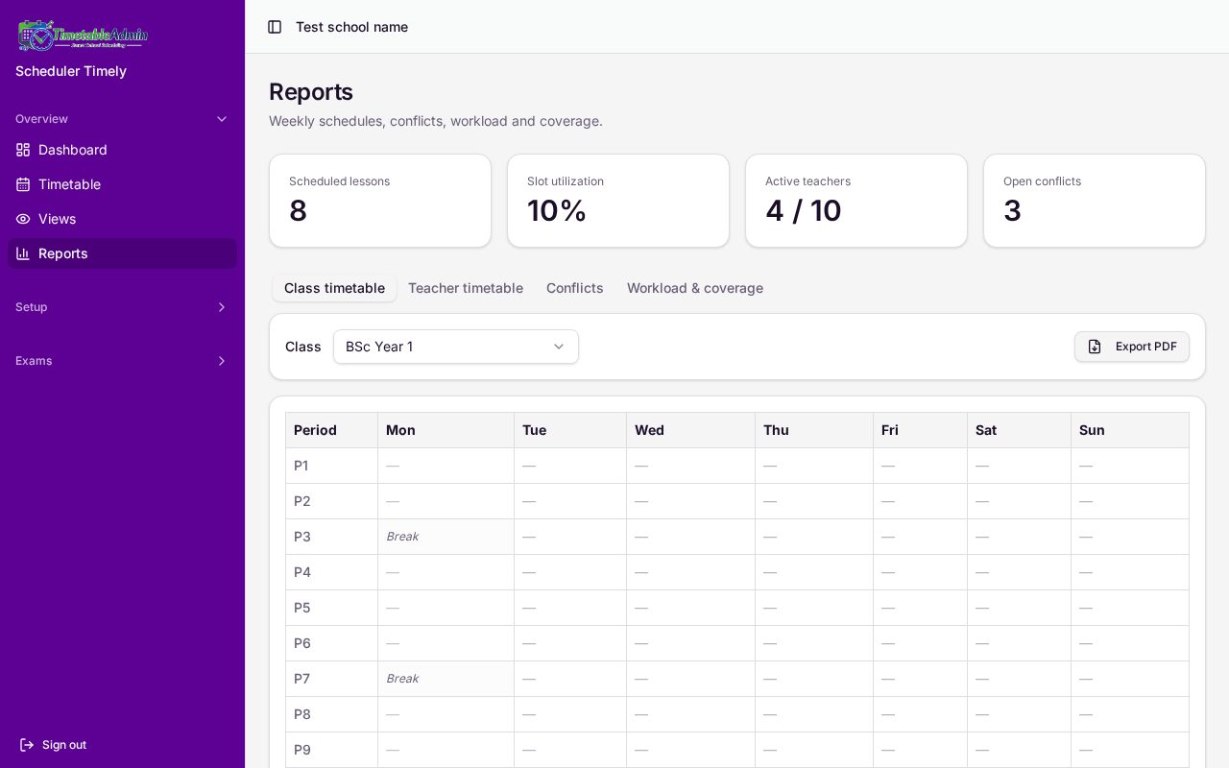Click the Dashboard grid icon
Viewport: 1229px width, 768px height.
[x=23, y=150]
